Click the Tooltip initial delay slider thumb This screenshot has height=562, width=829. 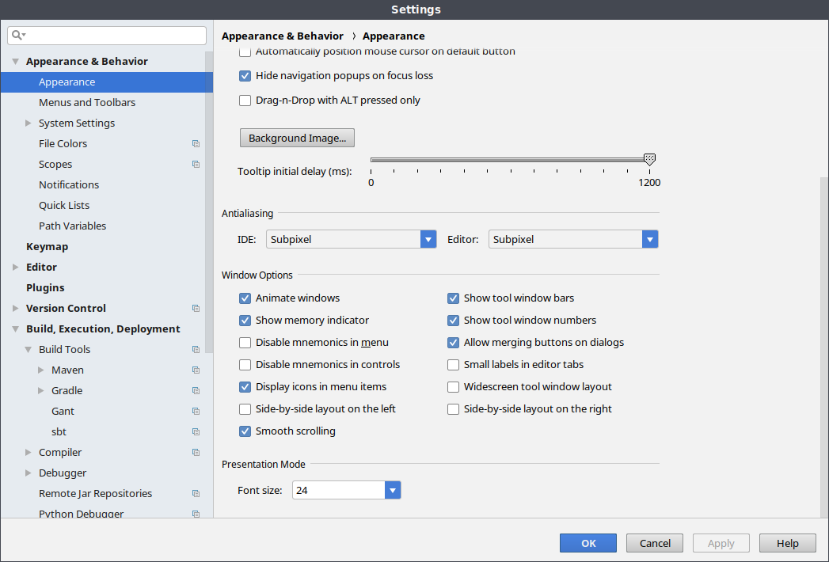coord(649,158)
